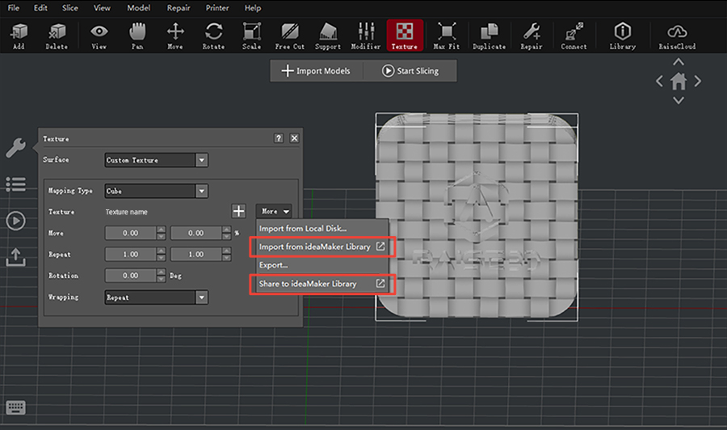Open Texture panel help question mark
This screenshot has width=727, height=430.
tap(278, 138)
